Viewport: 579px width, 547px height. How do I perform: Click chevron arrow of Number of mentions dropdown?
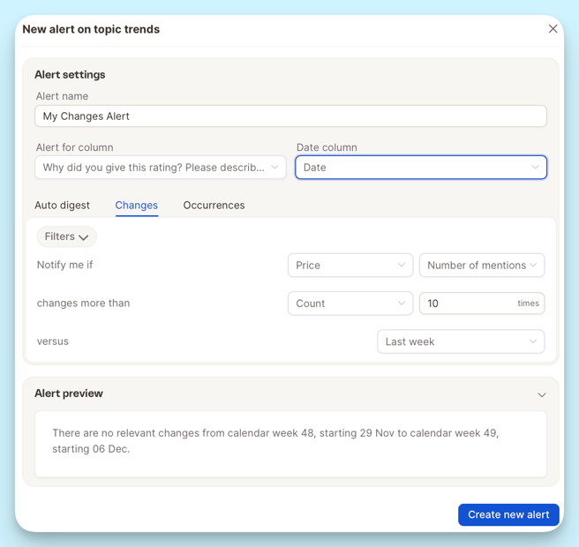tap(533, 265)
